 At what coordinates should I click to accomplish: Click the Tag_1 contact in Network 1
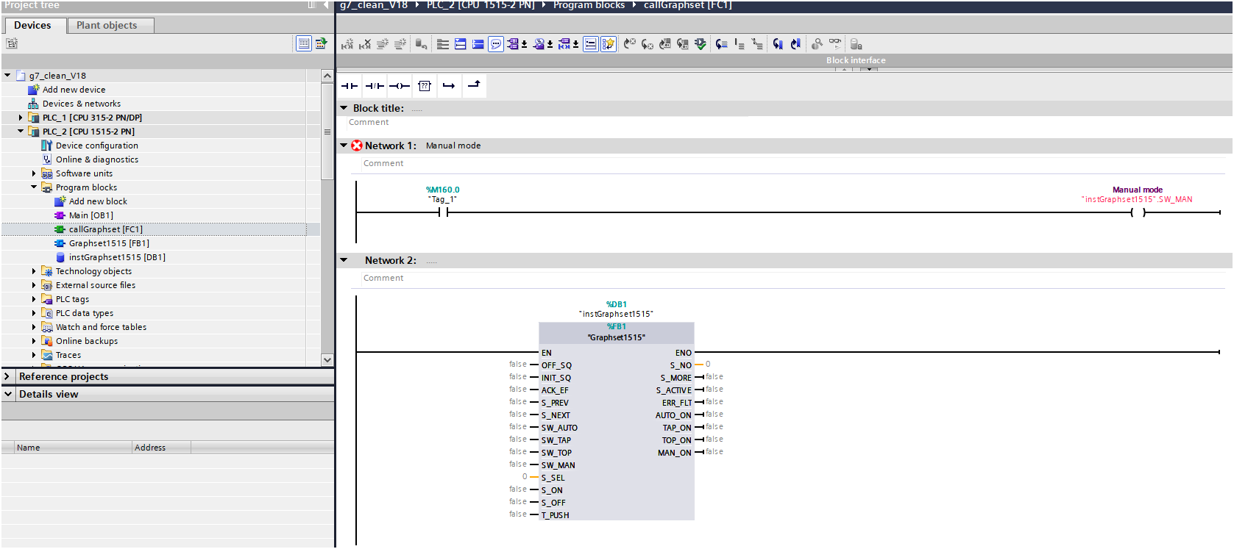pos(443,212)
